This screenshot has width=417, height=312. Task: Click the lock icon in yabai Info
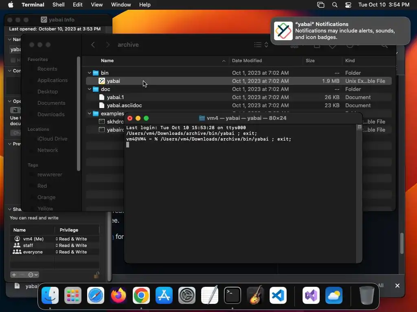(x=97, y=275)
